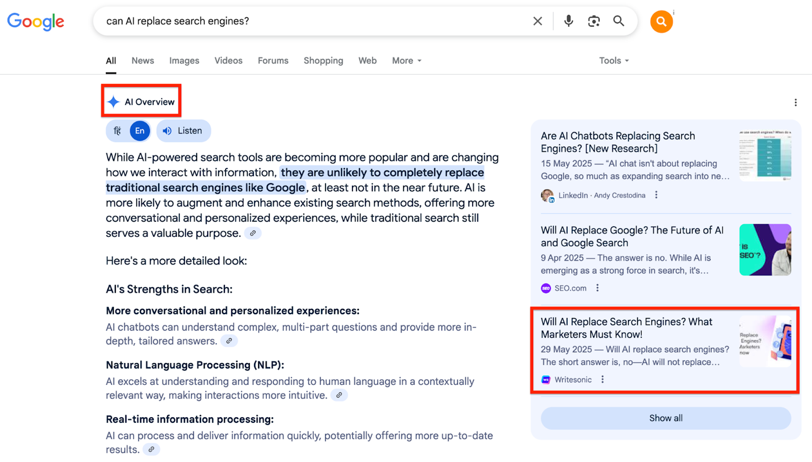
Task: Click the SEO.com source name
Action: tap(571, 288)
